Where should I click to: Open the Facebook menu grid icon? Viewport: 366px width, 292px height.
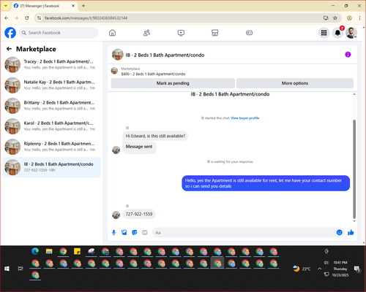(x=324, y=33)
